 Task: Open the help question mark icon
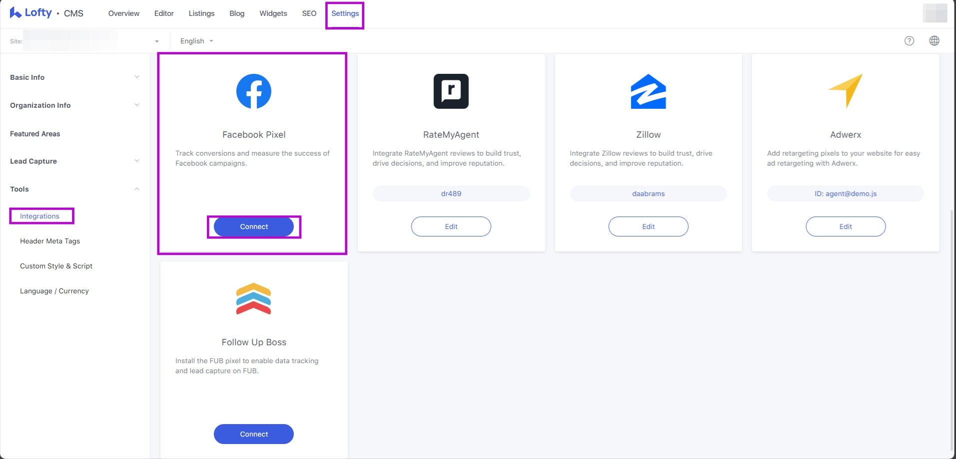[x=909, y=41]
